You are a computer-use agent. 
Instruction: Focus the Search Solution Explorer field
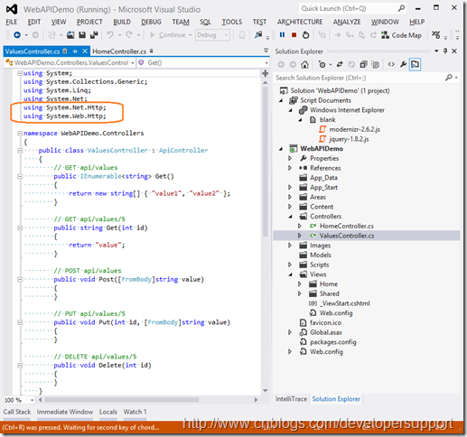pos(360,78)
